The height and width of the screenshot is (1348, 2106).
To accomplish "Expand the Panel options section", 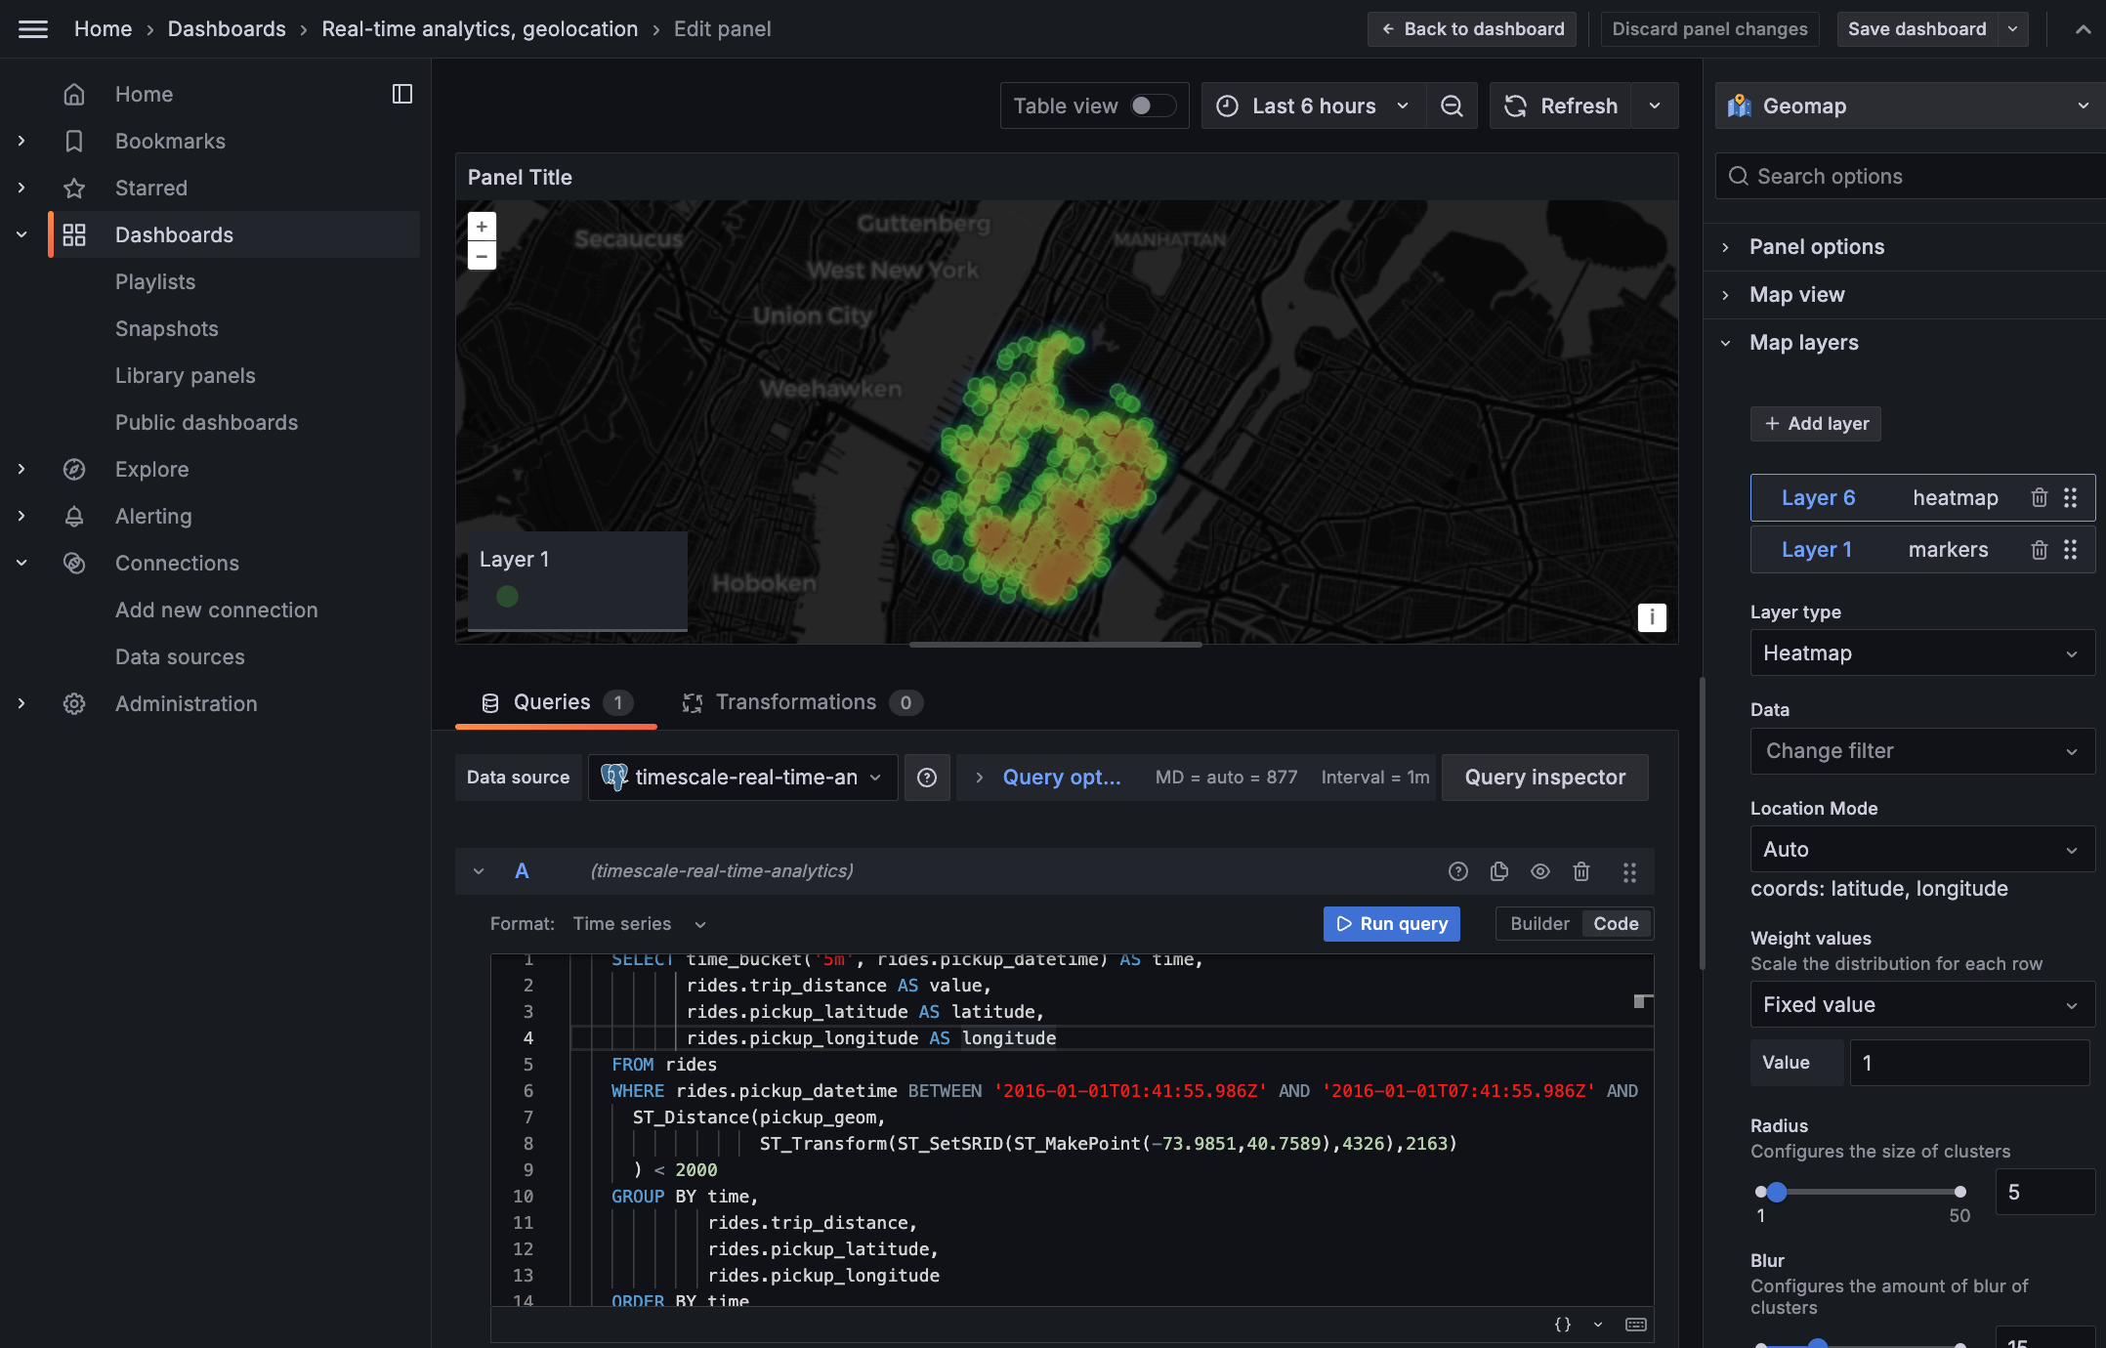I will coord(1818,245).
